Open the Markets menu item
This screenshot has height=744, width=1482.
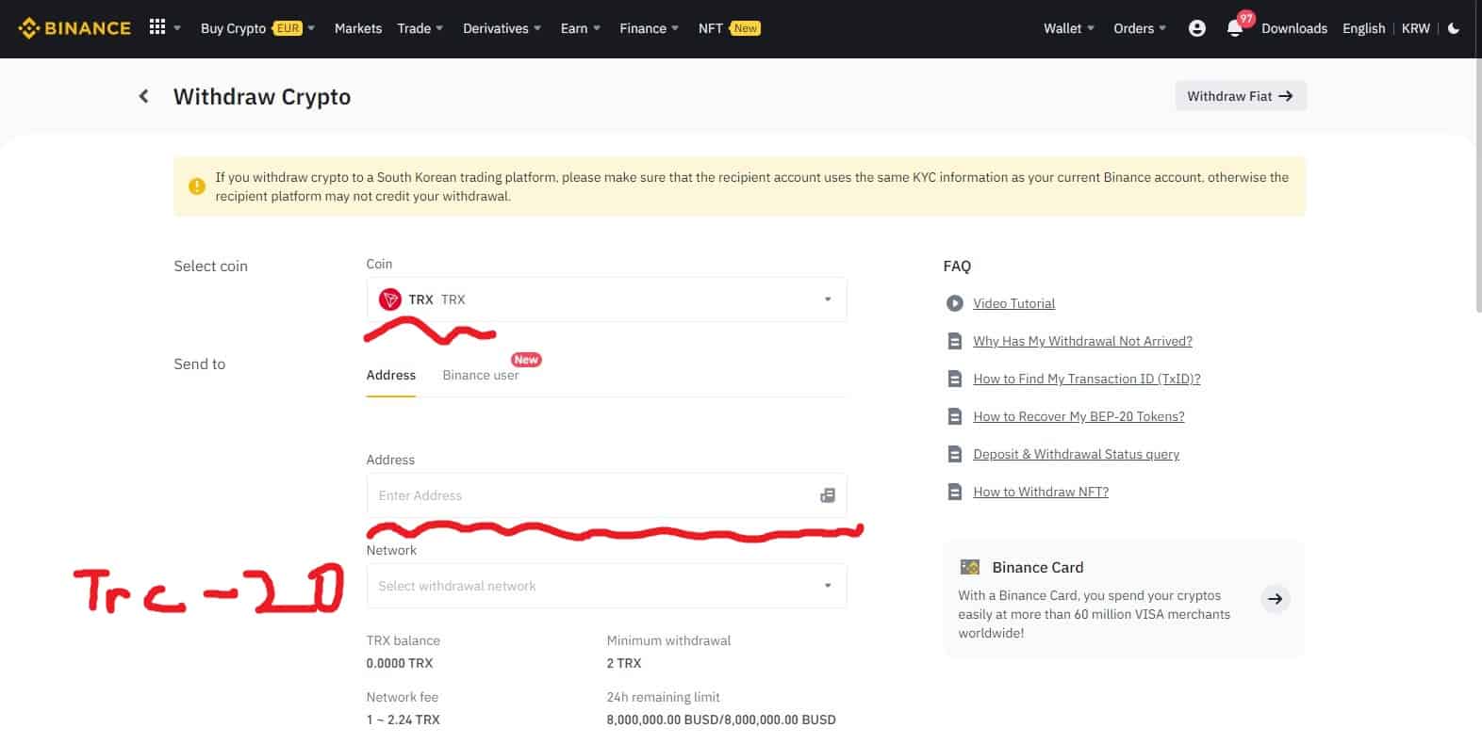tap(357, 28)
